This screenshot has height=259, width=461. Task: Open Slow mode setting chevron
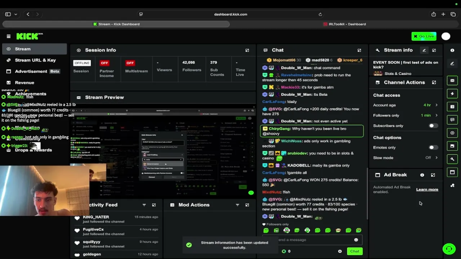point(437,158)
